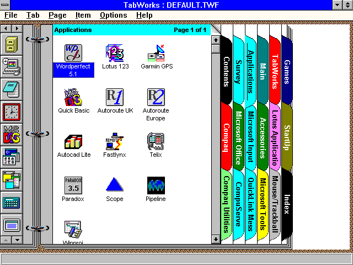Switch to the Main tab
Screen dimensions: 353x265
[x=263, y=71]
